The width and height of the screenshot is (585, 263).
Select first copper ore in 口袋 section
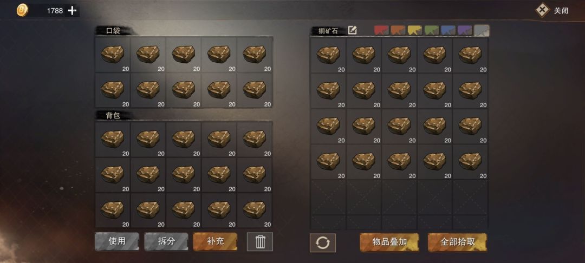pyautogui.click(x=112, y=55)
